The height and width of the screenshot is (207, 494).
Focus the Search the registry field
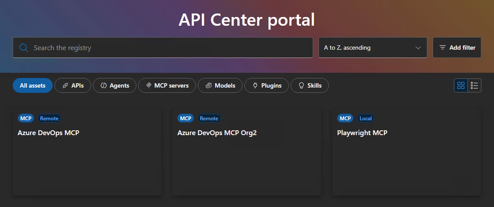[163, 48]
